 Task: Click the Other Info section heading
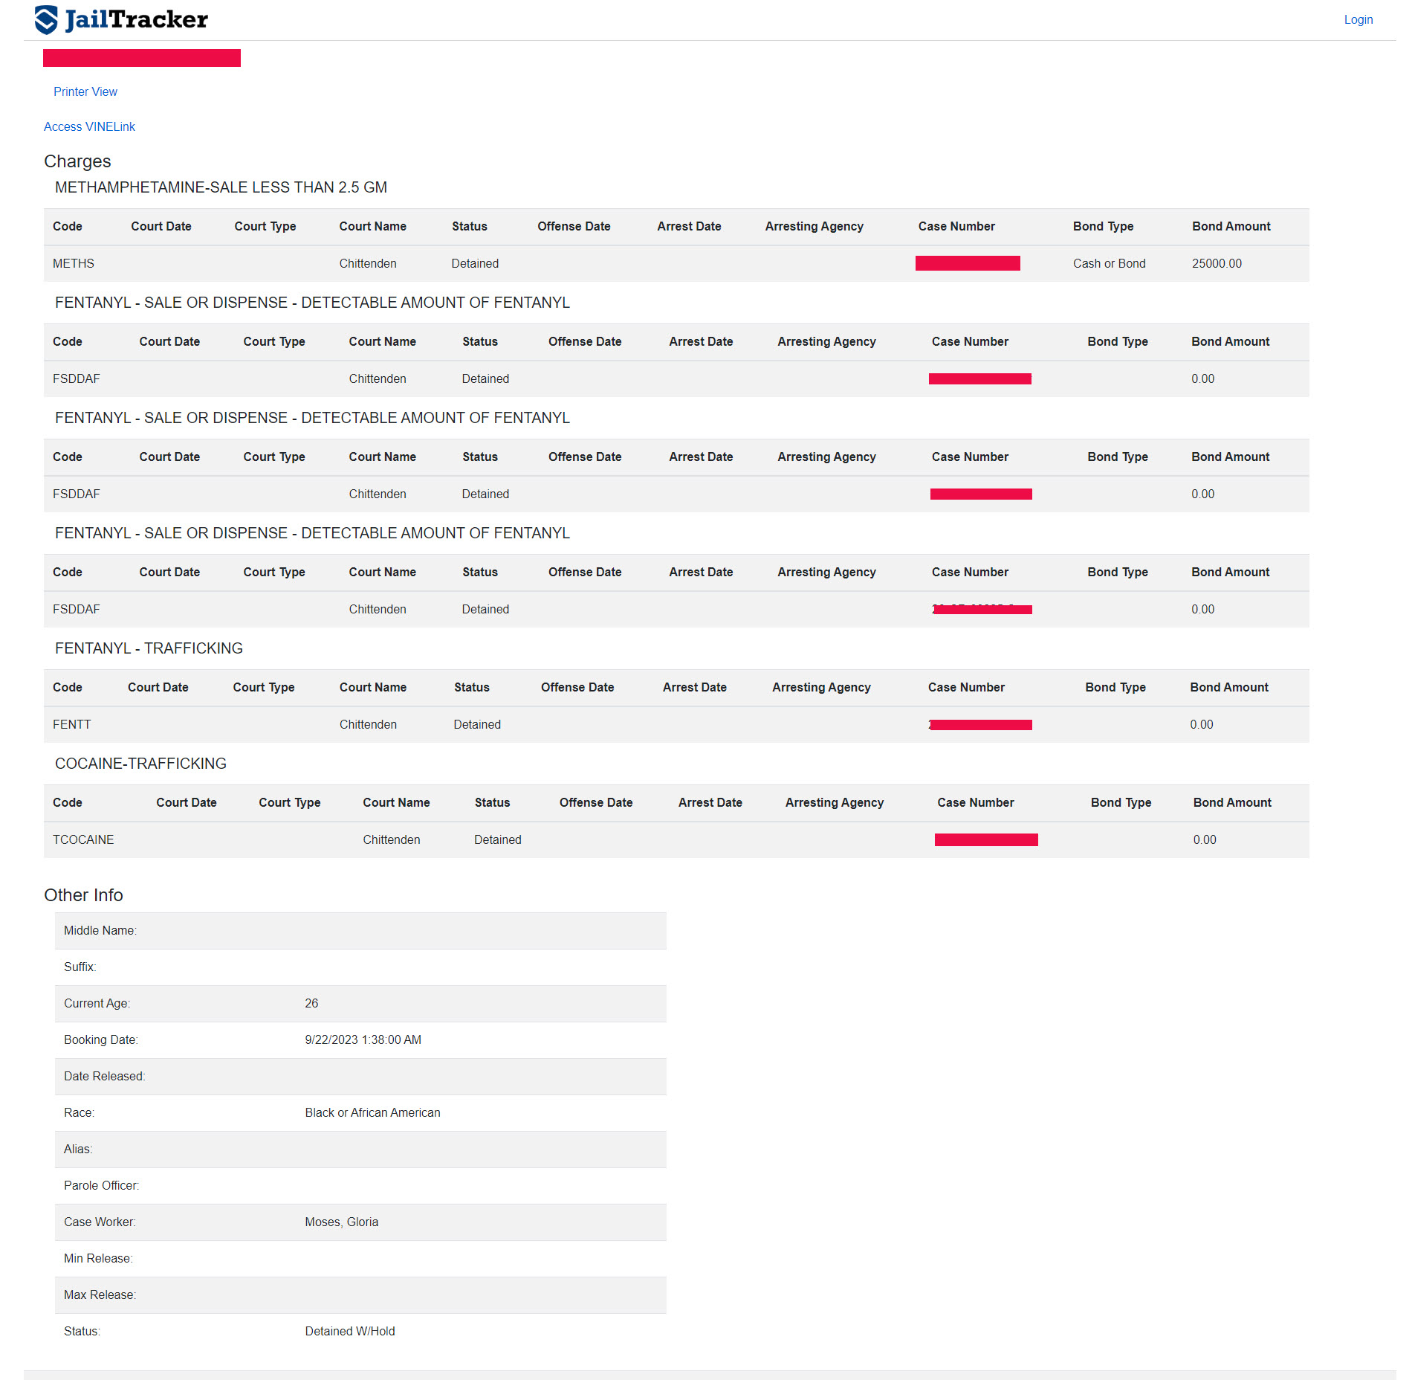pos(83,895)
